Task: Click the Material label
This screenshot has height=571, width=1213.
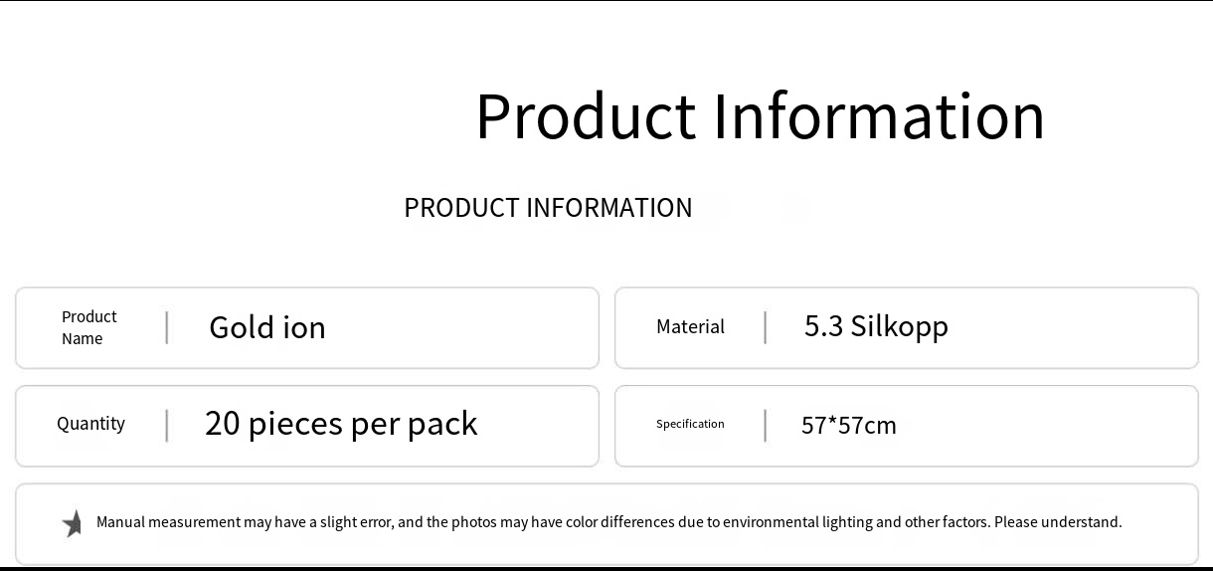Action: tap(690, 326)
